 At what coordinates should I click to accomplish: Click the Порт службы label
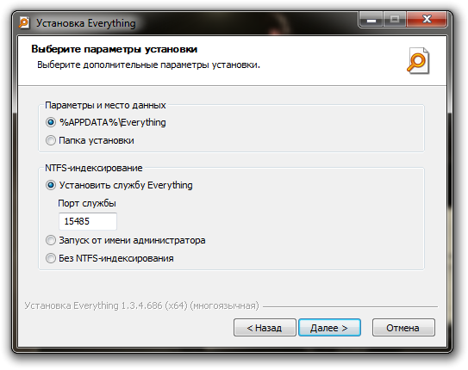click(87, 203)
